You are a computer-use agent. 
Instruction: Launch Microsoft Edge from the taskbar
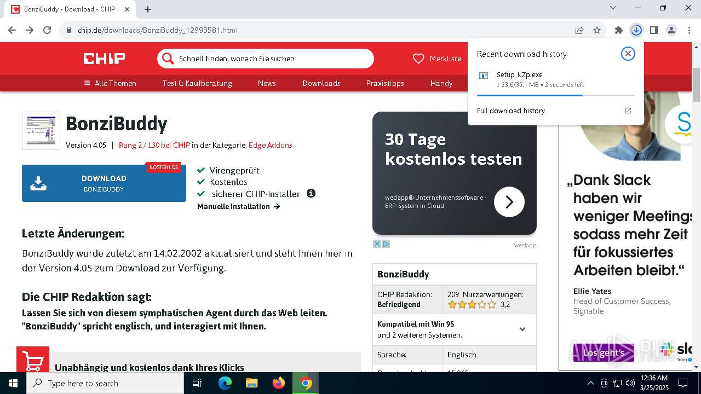point(225,383)
